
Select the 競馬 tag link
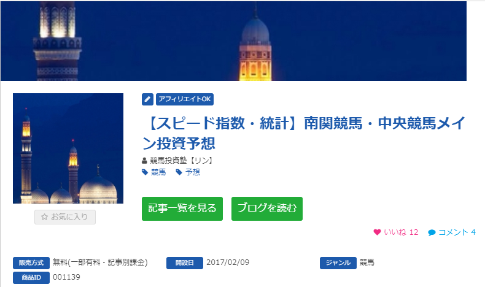(x=158, y=172)
